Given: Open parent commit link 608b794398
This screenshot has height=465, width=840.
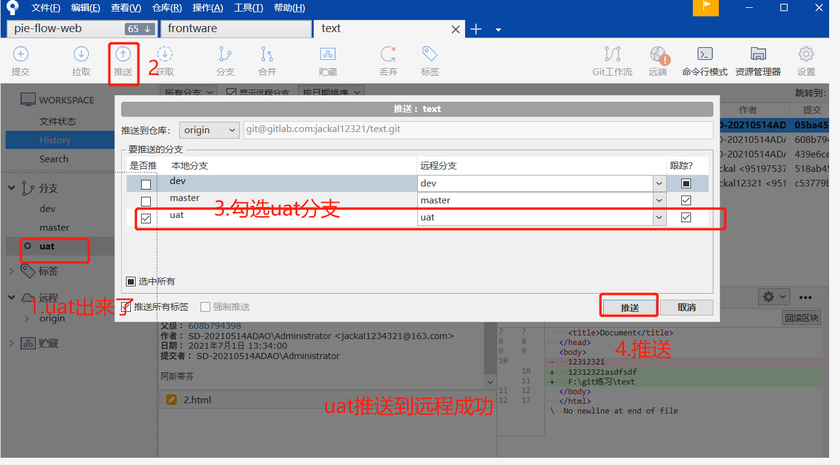Looking at the screenshot, I should pos(214,326).
